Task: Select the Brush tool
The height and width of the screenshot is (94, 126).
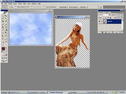Action: [6, 25]
